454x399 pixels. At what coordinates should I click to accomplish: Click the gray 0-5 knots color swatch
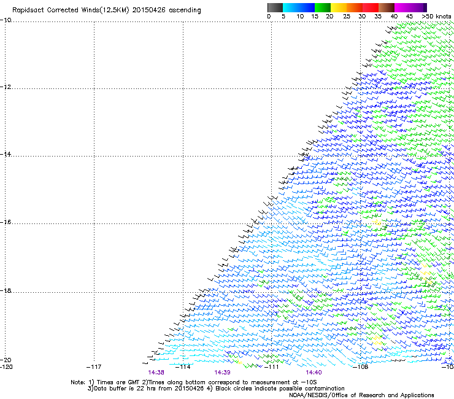pyautogui.click(x=275, y=7)
